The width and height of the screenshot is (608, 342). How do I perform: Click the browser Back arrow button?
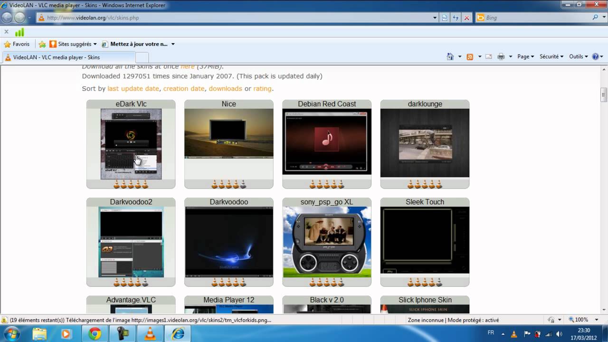point(7,18)
